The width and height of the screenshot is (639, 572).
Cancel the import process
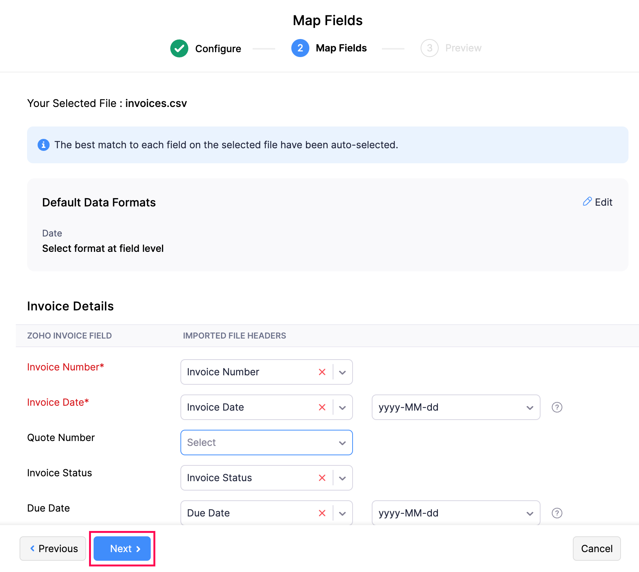coord(597,548)
